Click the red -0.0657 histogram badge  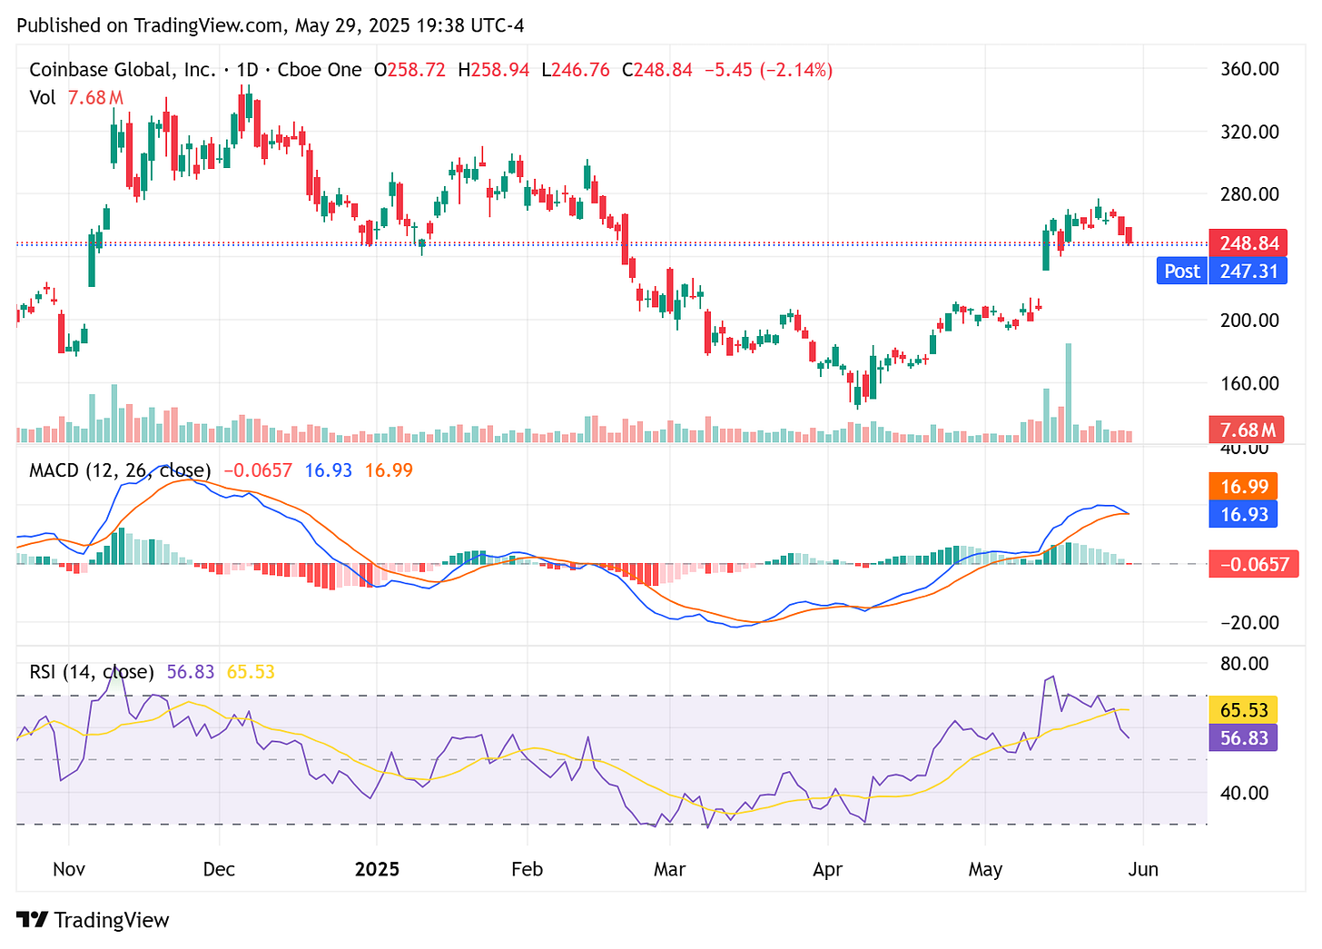(1254, 563)
